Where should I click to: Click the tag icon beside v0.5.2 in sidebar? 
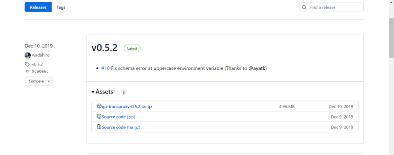pyautogui.click(x=27, y=64)
